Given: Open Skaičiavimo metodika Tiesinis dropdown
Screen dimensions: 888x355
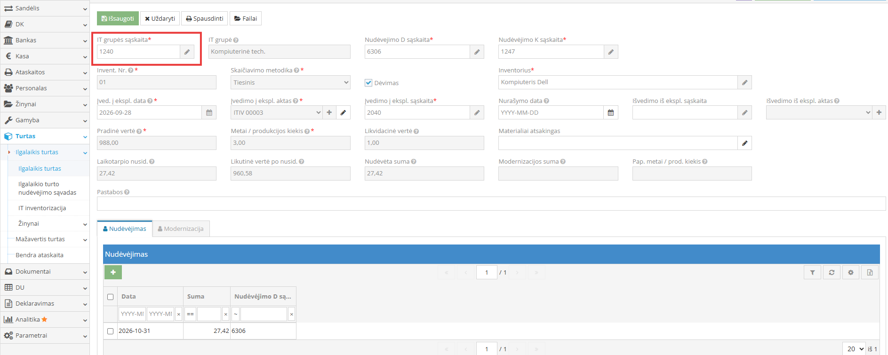Looking at the screenshot, I should click(x=290, y=82).
